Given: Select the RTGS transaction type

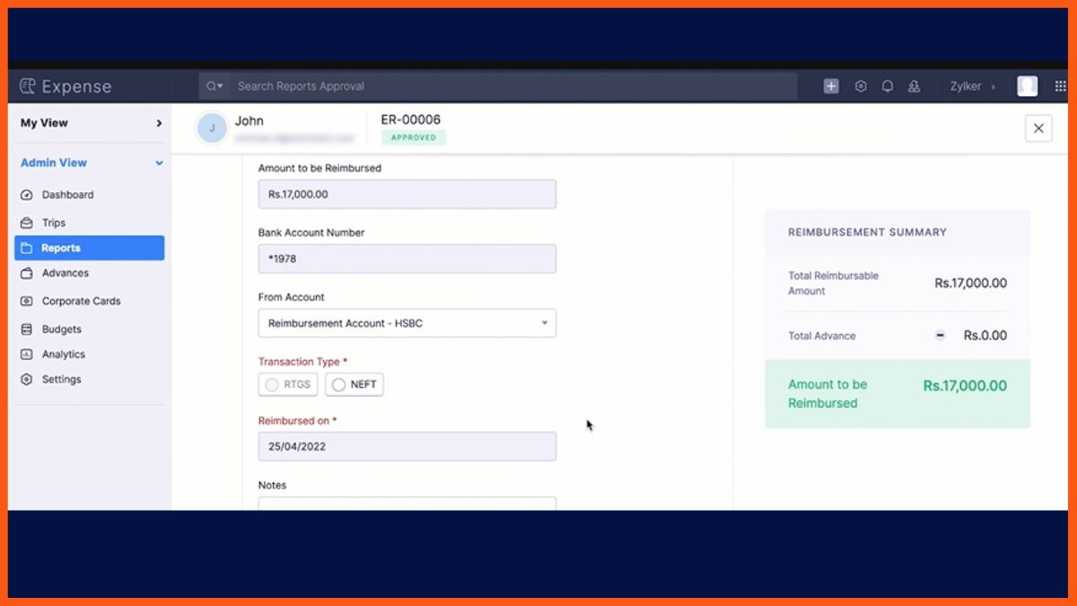Looking at the screenshot, I should (x=288, y=384).
